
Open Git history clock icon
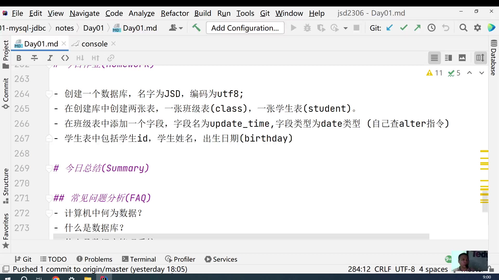[431, 28]
